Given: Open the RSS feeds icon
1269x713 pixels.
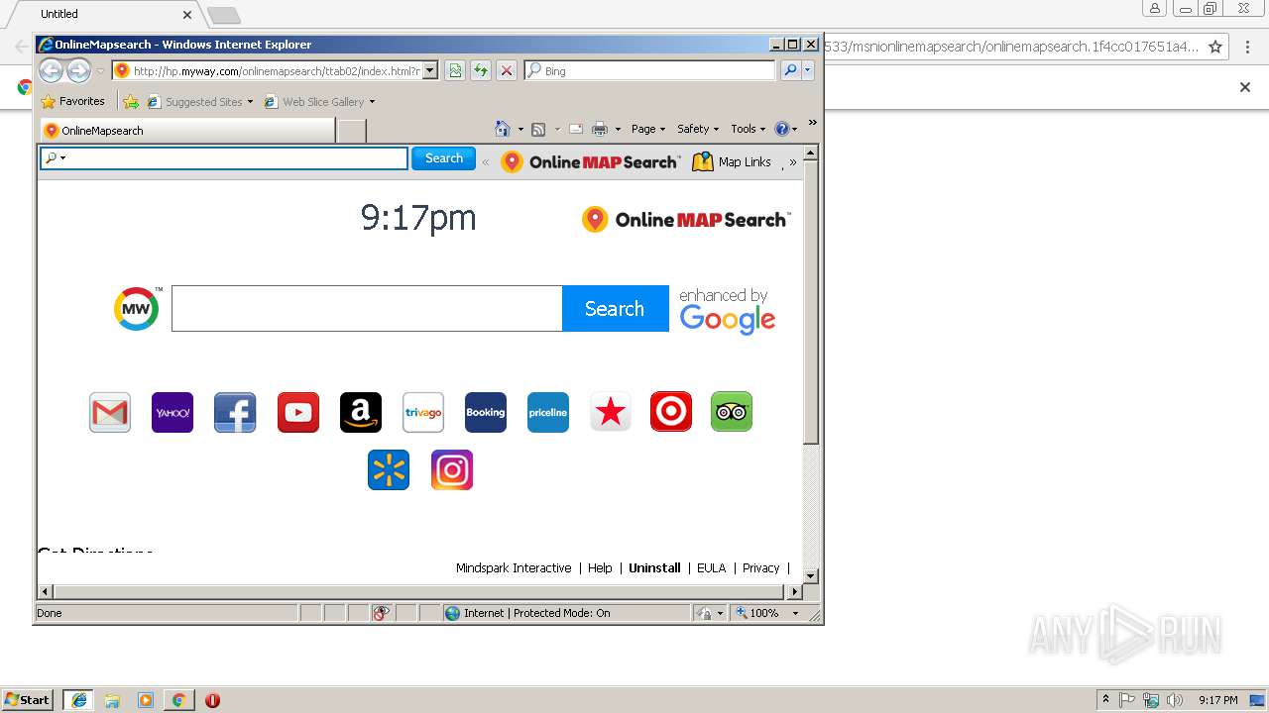Looking at the screenshot, I should click(x=538, y=129).
